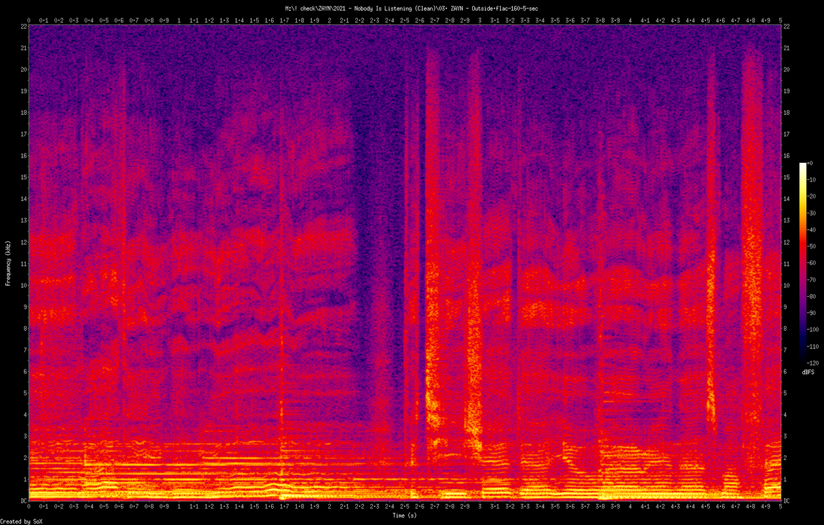Click the "-120" value on the color scale

[x=814, y=363]
